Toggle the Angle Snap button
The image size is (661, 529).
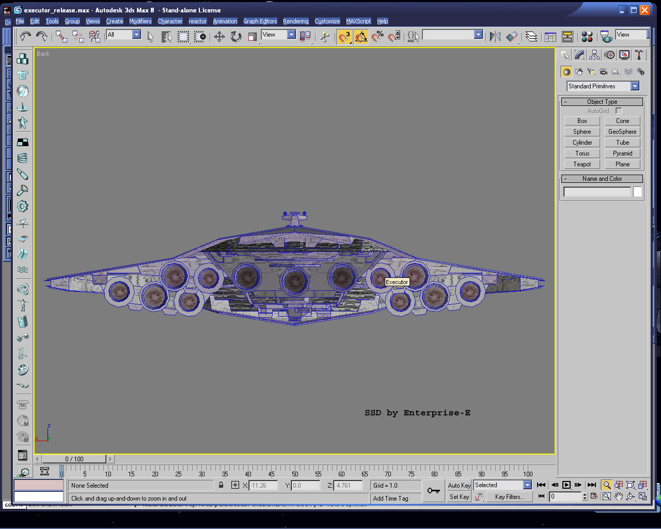tap(361, 36)
